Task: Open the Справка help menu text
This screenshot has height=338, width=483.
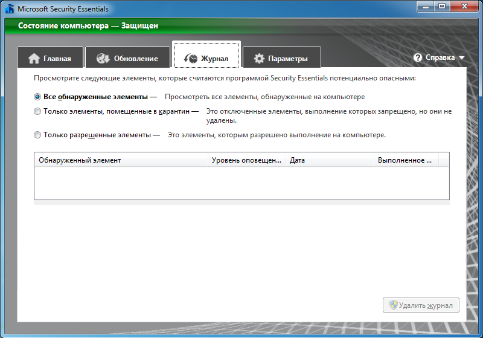Action: pos(440,57)
